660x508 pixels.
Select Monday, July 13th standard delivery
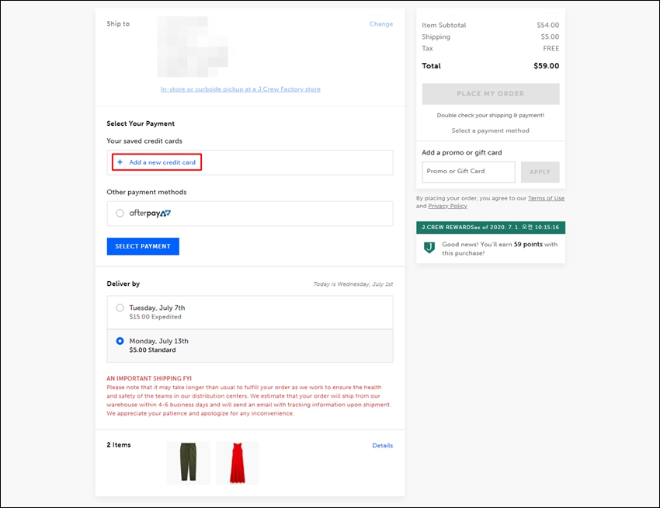(120, 341)
